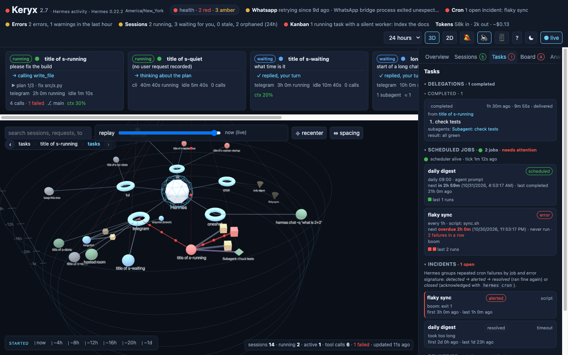Open help with the question mark
This screenshot has width=568, height=355.
pyautogui.click(x=517, y=38)
